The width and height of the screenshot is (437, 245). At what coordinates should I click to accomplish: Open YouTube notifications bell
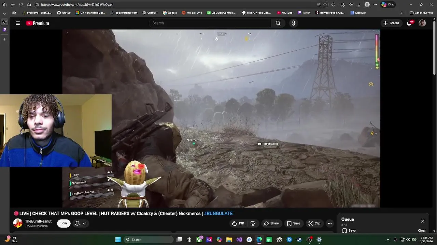[409, 23]
